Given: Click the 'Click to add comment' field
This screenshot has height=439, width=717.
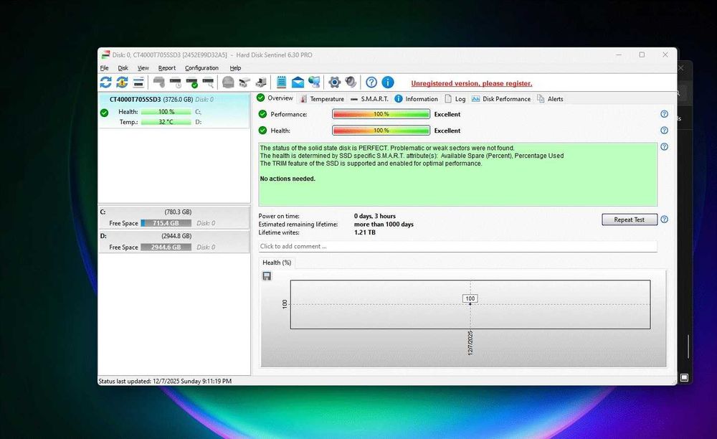Looking at the screenshot, I should tap(457, 246).
